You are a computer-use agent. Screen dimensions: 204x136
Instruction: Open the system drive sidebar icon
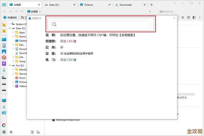[4, 77]
